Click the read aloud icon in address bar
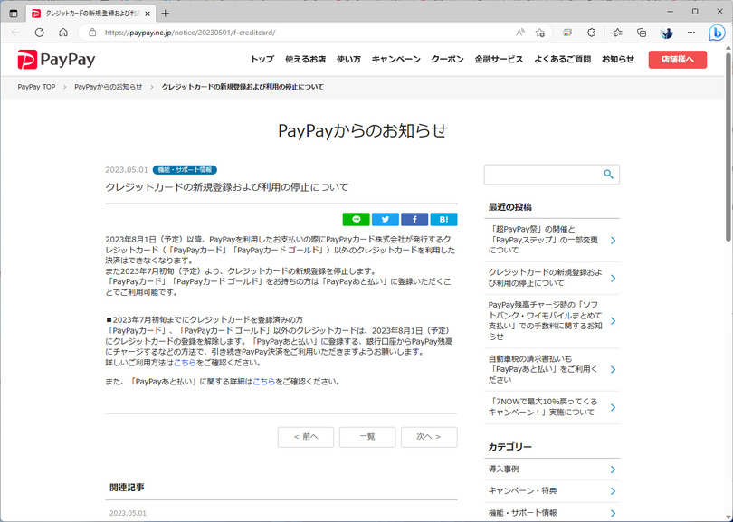This screenshot has width=733, height=522. 519,33
